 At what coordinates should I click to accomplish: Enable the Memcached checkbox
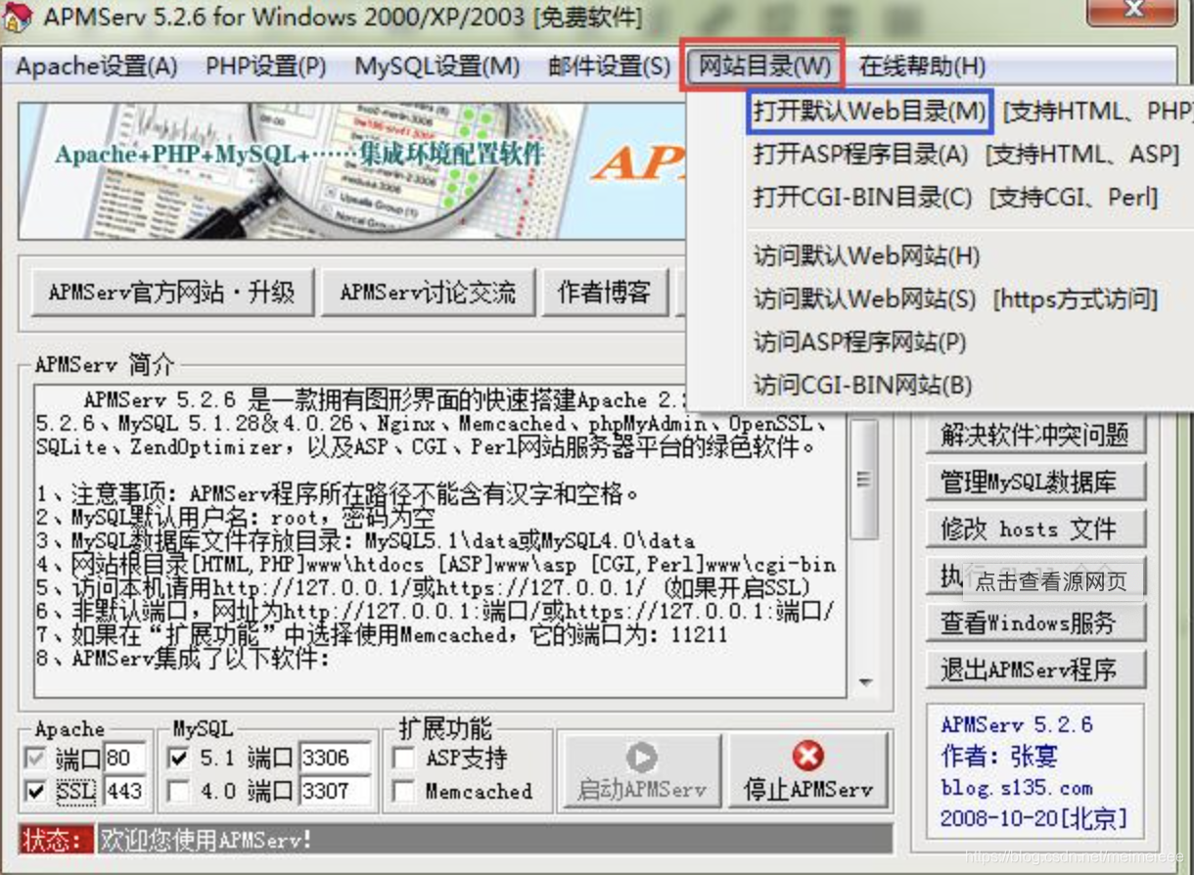402,791
